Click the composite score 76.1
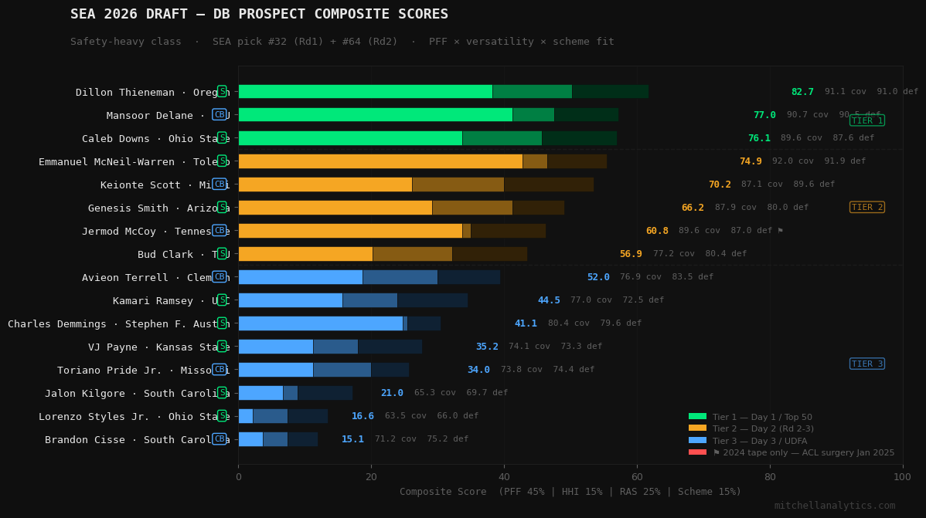Screen dimensions: 926x518 pyautogui.click(x=759, y=138)
